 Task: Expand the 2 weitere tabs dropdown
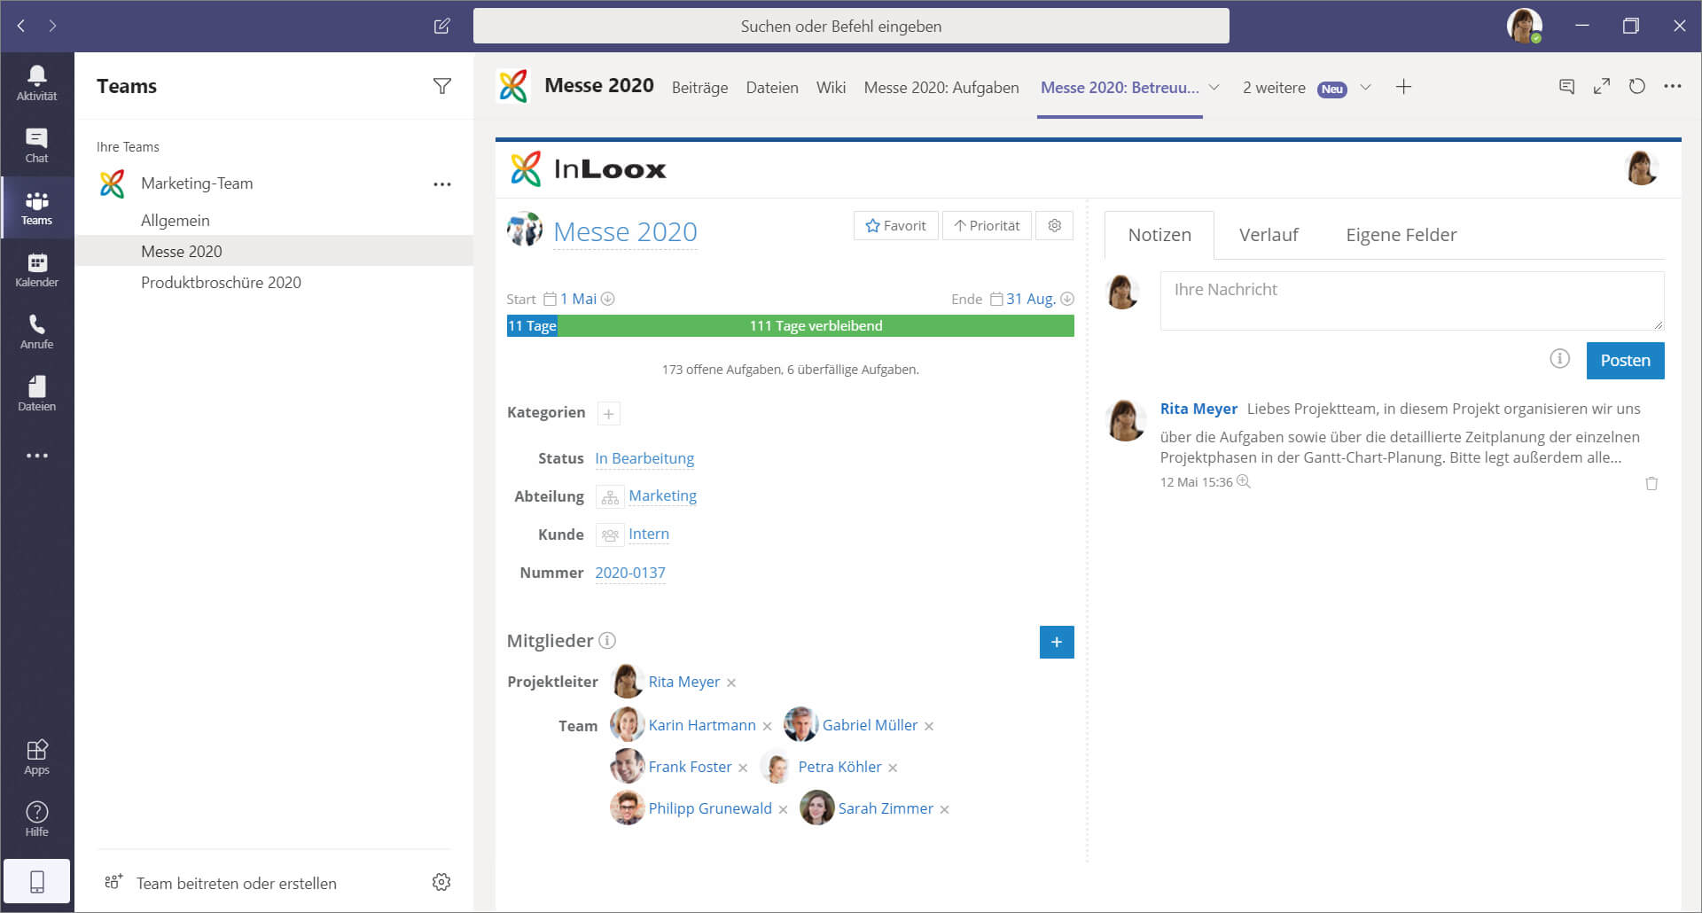click(1366, 87)
